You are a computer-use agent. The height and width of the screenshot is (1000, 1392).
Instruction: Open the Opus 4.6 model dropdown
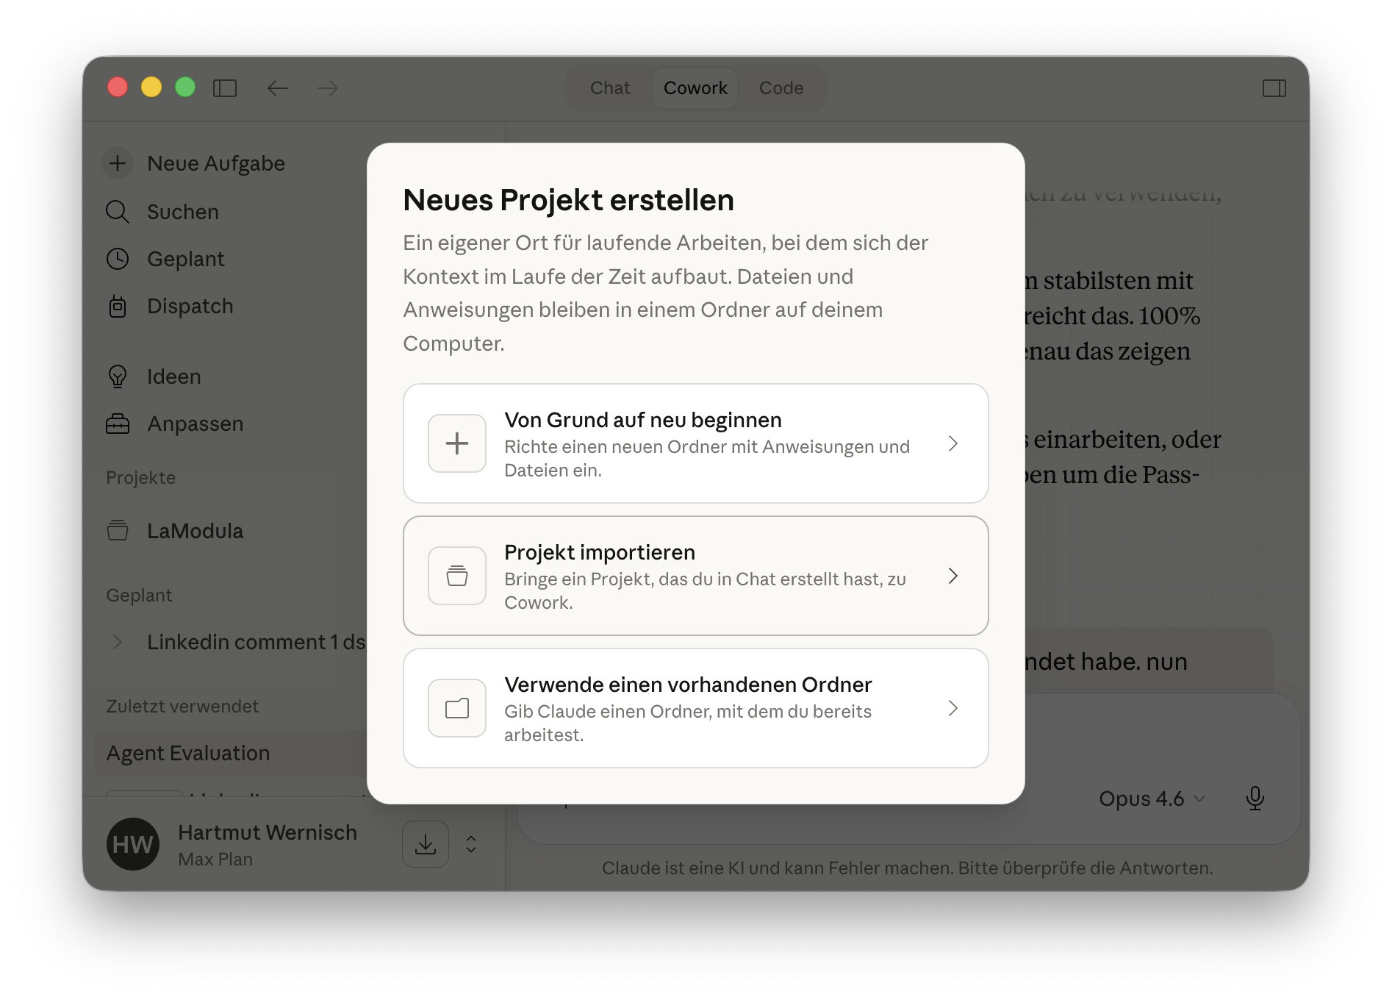[x=1152, y=799]
